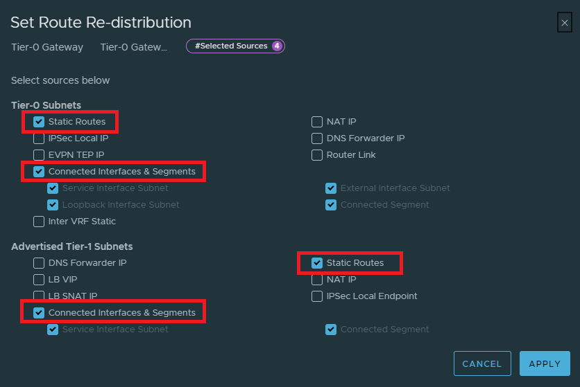Enable IPSec Local IP checkbox
Screen dimensions: 580x387
[39, 138]
